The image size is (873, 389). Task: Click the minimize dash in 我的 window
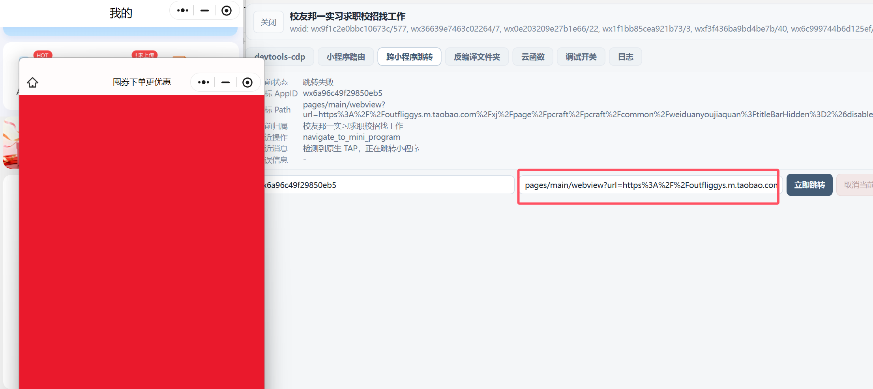coord(204,11)
